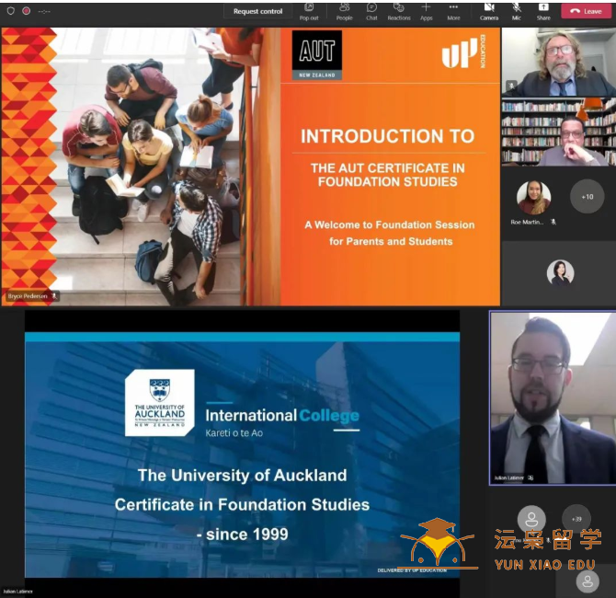Select video tile of long-haired bearded man
The height and width of the screenshot is (598, 616).
559,62
